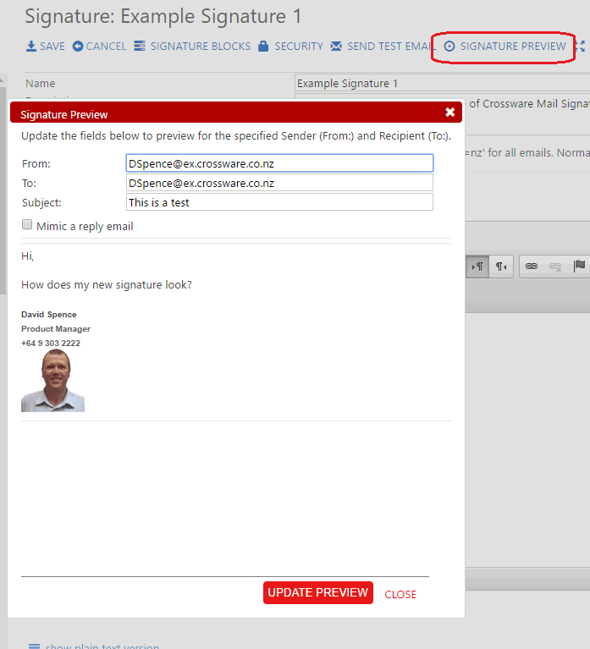Click the Signature Blocks stacked icon
The image size is (590, 649).
140,46
